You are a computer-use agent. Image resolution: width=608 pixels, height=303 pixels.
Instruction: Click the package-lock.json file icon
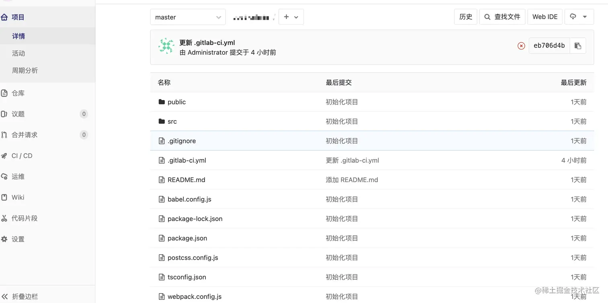click(162, 219)
